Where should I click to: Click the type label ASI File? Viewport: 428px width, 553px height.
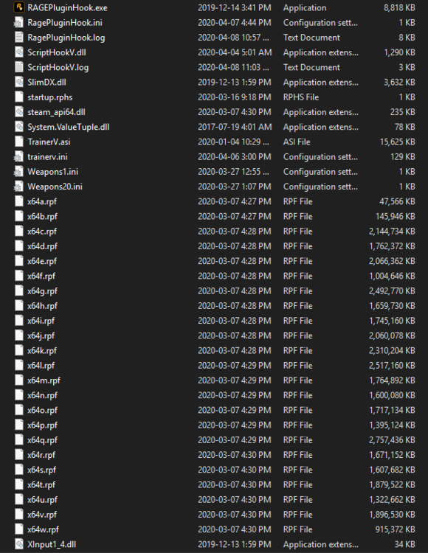click(297, 142)
